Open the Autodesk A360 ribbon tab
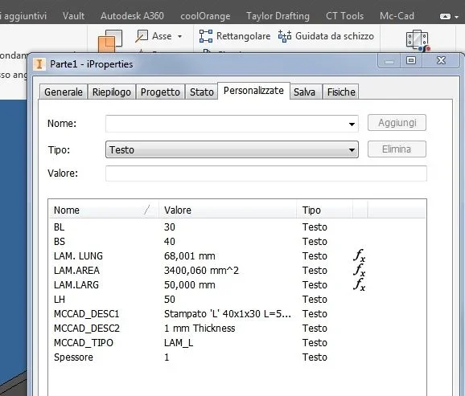Viewport: 465px width, 396px height. [x=132, y=16]
